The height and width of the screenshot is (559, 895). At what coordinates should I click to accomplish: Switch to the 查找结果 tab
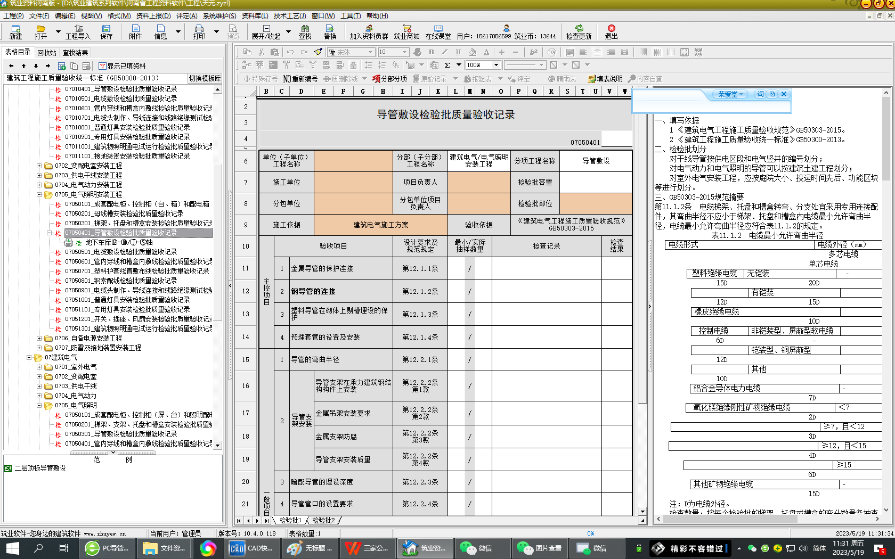(x=75, y=53)
